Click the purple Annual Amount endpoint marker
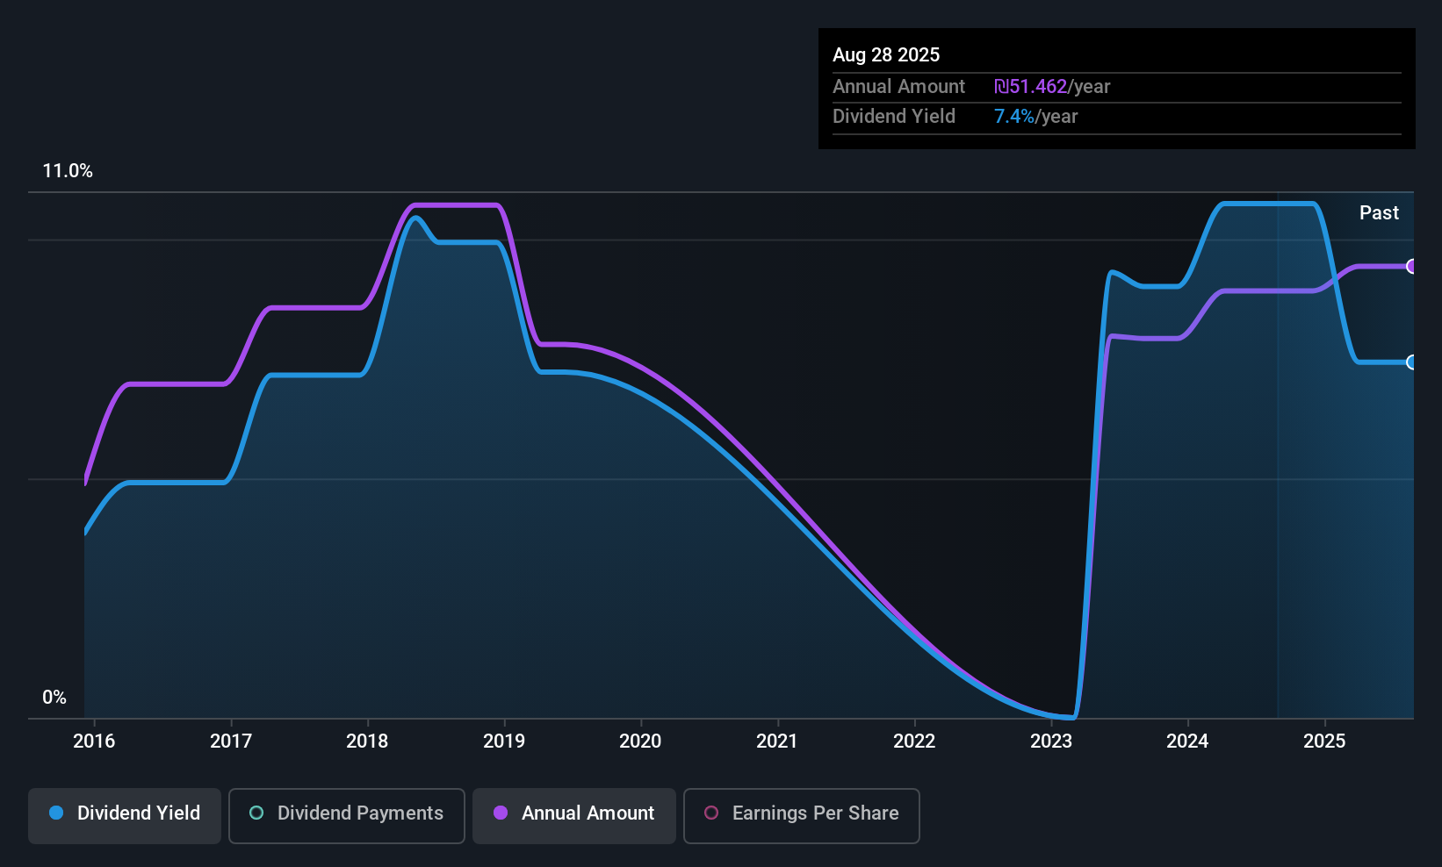 [x=1411, y=267]
